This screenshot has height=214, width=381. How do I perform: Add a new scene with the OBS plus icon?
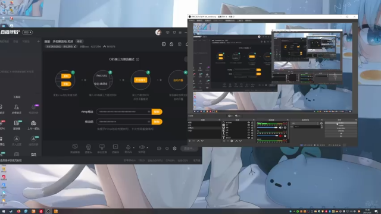click(189, 141)
